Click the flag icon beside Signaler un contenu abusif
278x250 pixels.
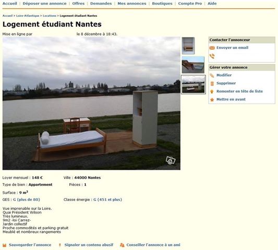[60, 245]
